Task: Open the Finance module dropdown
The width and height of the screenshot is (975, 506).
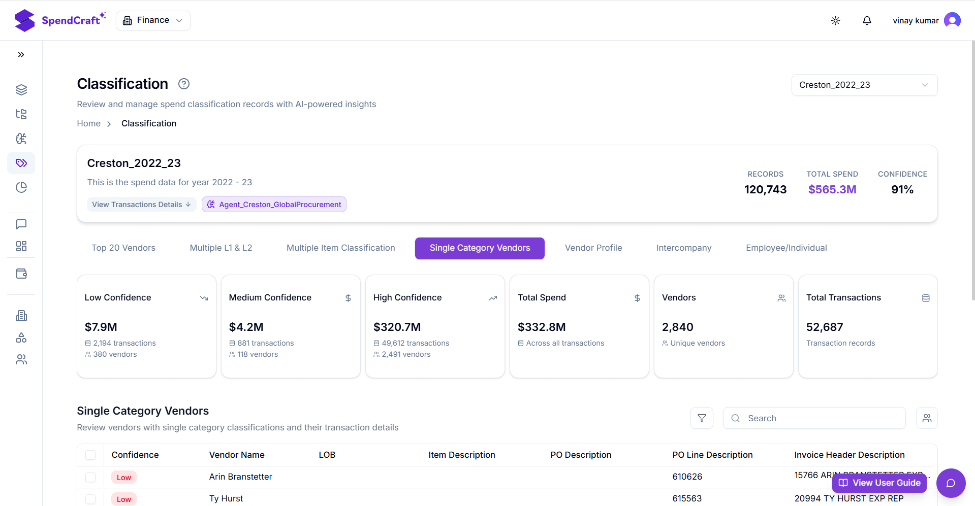Action: [153, 20]
